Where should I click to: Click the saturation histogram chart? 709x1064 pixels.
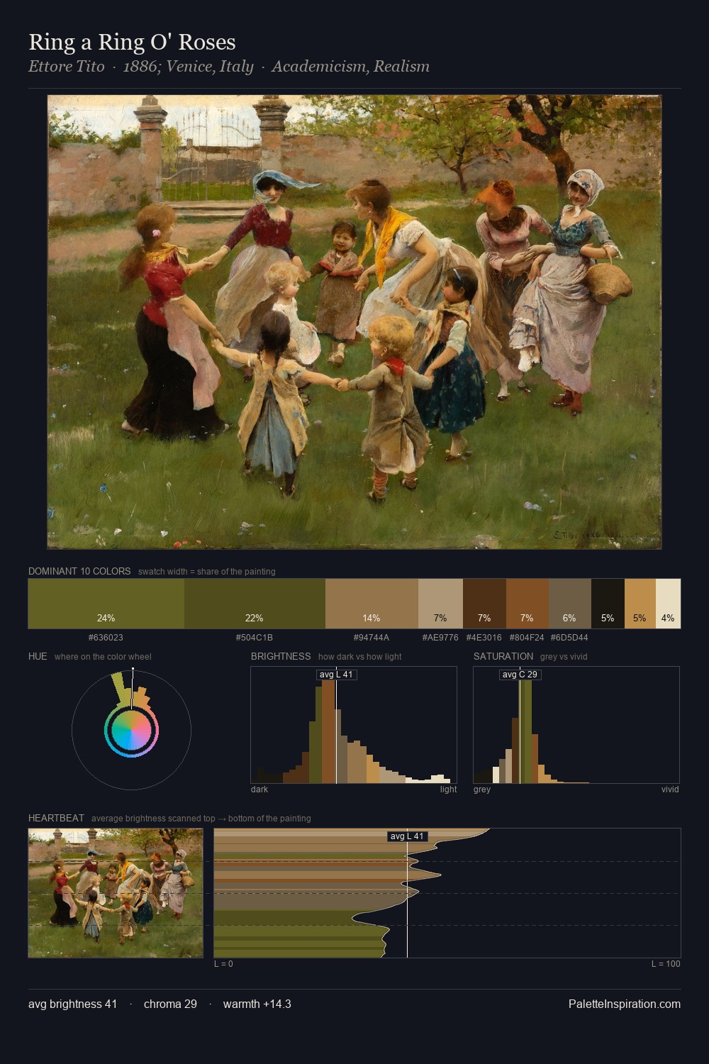coord(576,725)
